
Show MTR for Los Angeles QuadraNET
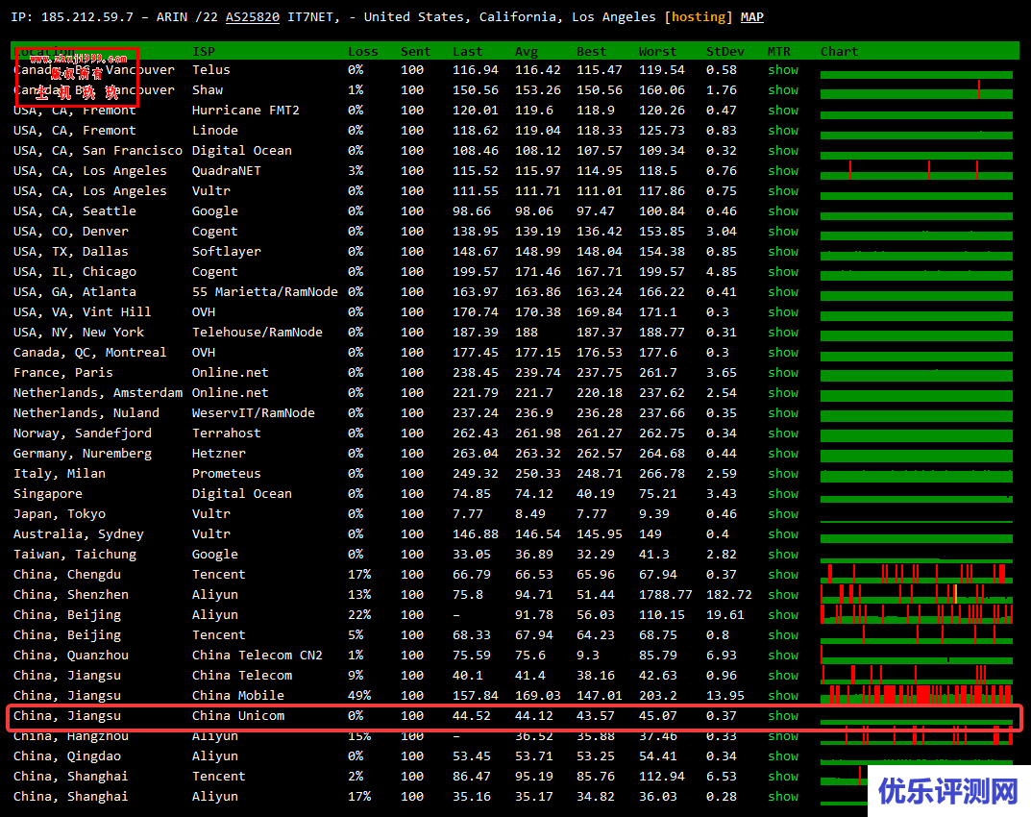783,170
